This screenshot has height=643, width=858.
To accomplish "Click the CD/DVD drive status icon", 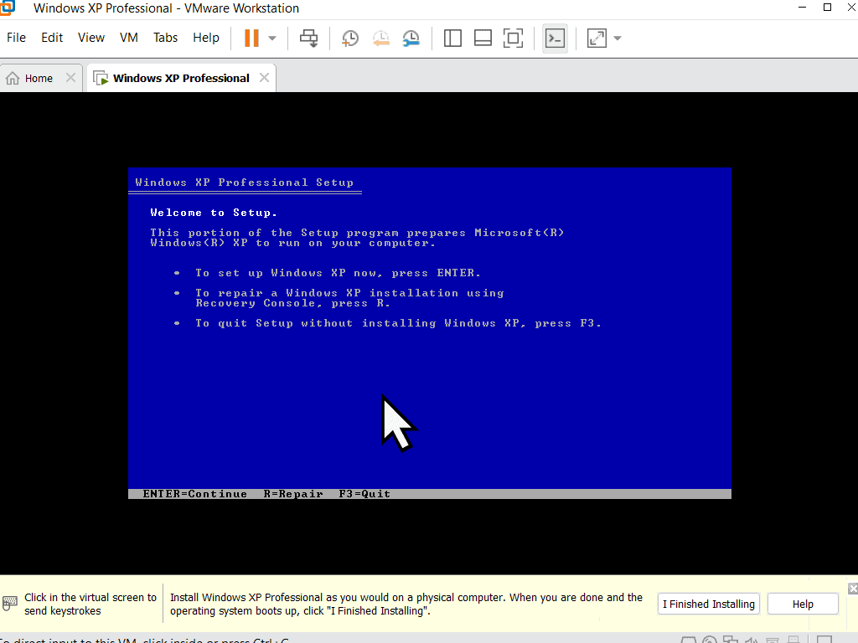I will click(709, 640).
